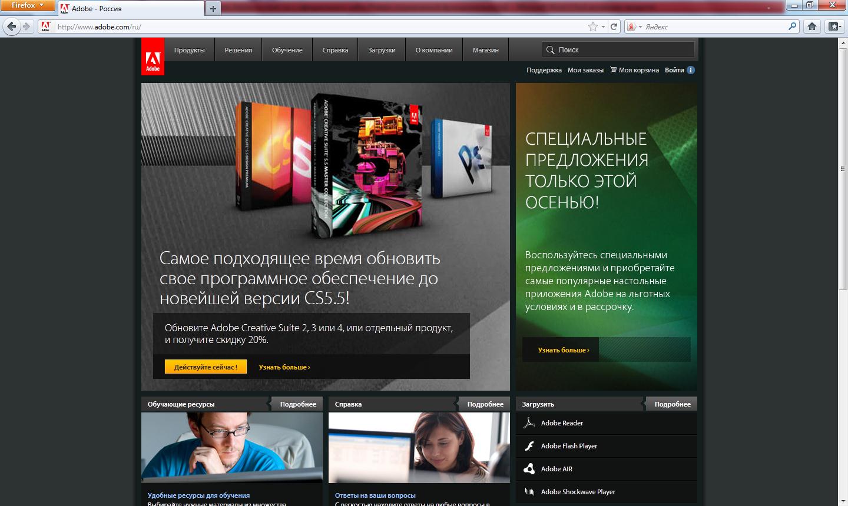Image resolution: width=848 pixels, height=506 pixels.
Task: Click the man with glasses thumbnail
Action: click(232, 447)
